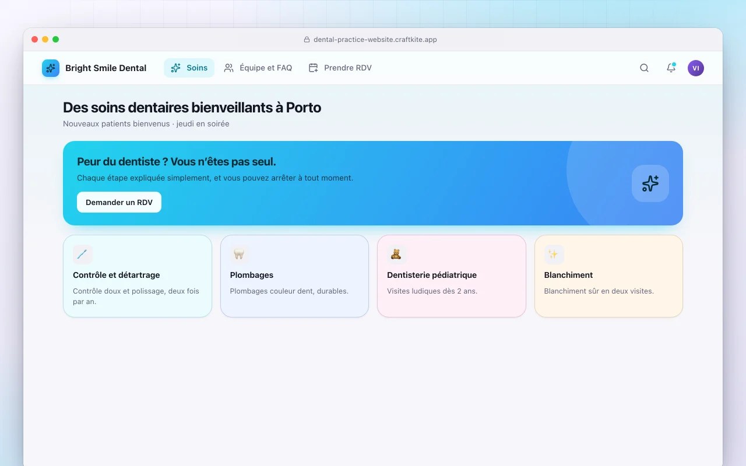Image resolution: width=746 pixels, height=466 pixels.
Task: Click the Bright Smile Dental logo icon
Action: [51, 68]
